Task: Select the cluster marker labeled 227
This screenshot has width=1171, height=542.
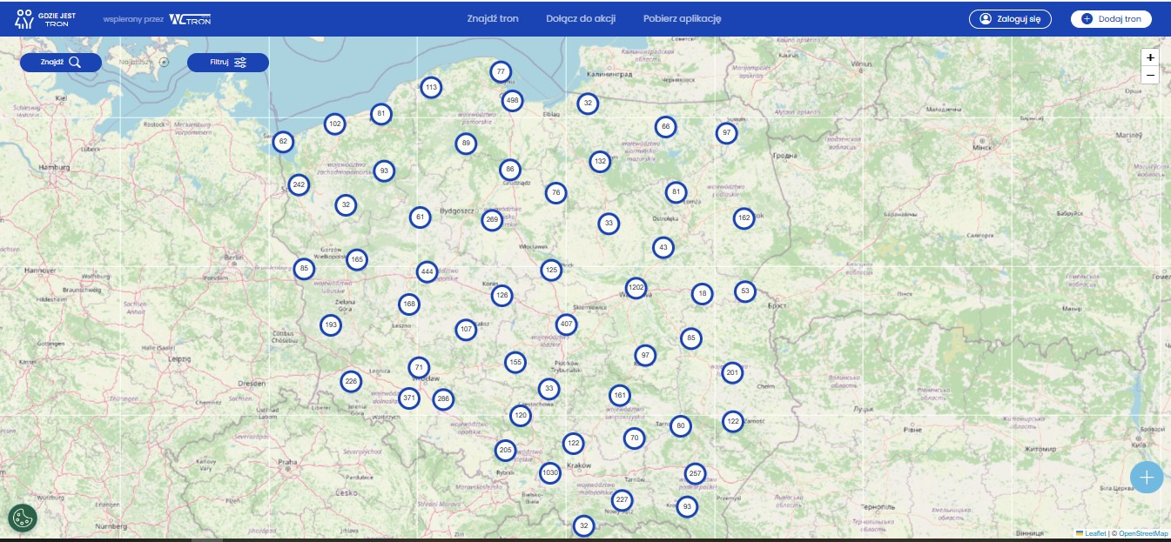Action: (x=621, y=500)
